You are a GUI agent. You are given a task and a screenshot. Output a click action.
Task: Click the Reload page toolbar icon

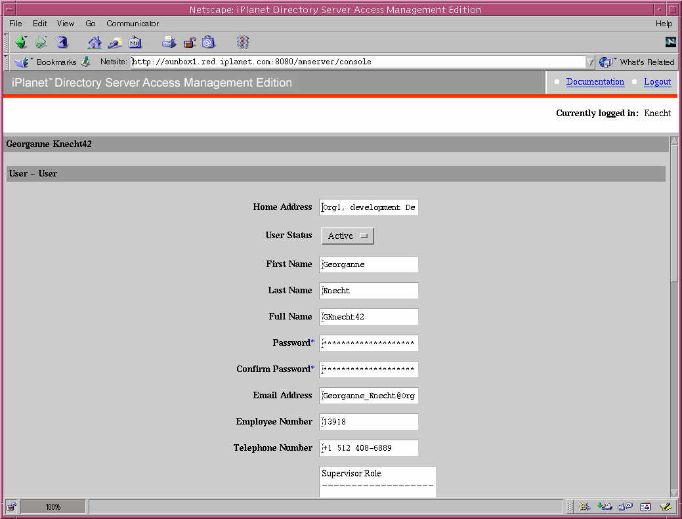(62, 42)
